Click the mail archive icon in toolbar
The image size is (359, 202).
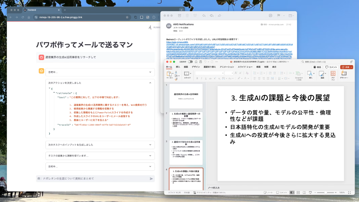pos(180,16)
